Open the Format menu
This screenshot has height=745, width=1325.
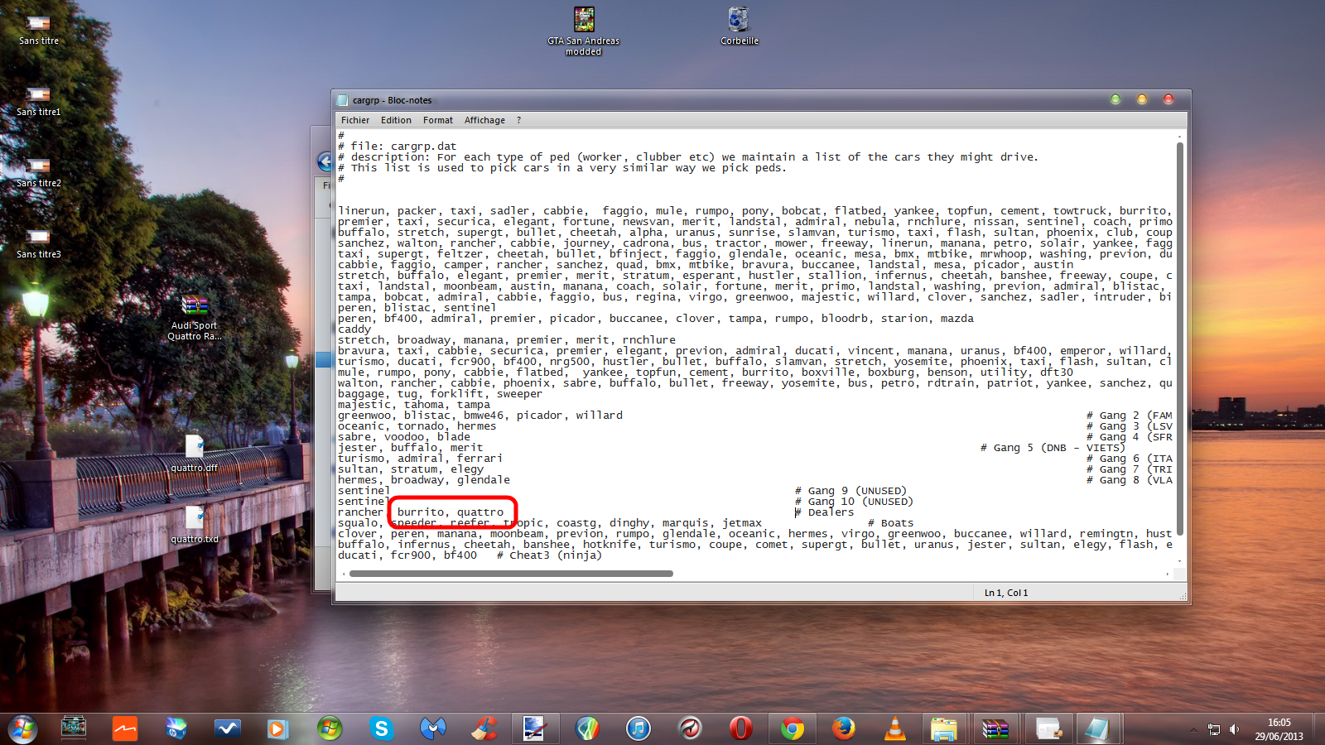click(x=438, y=120)
